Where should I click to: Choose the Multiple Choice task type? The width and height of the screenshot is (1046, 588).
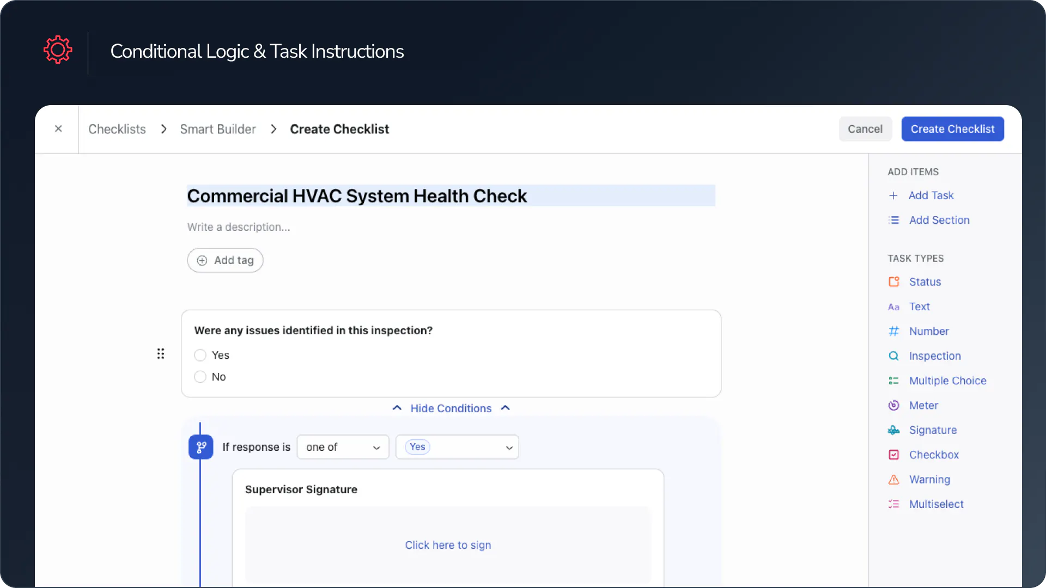coord(947,381)
